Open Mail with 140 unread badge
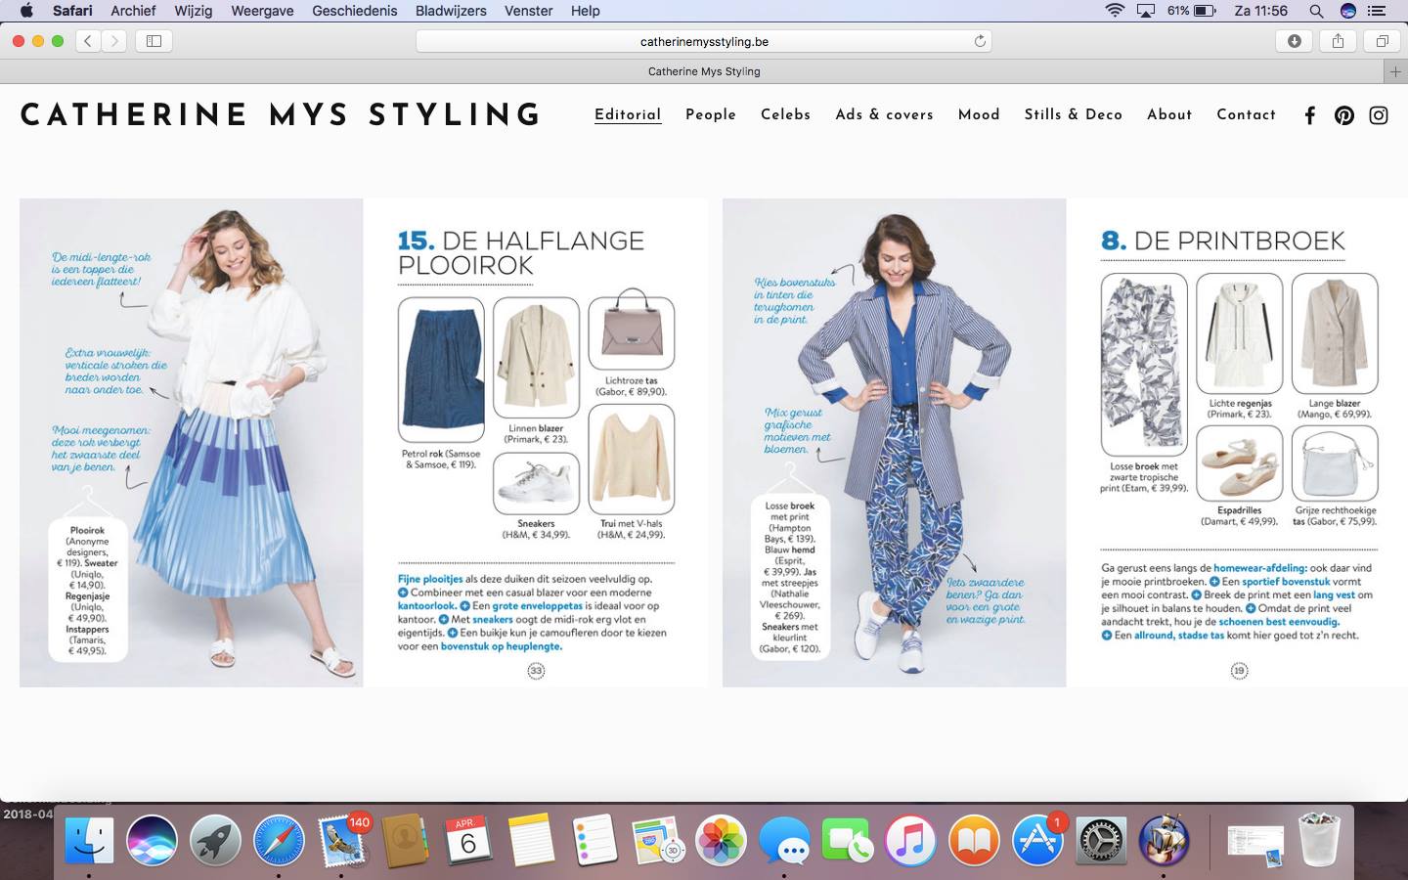 tap(342, 840)
